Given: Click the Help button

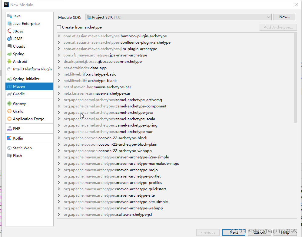Looking at the screenshot, I should click(x=285, y=232).
